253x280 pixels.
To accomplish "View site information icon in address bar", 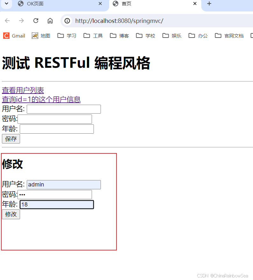I will coord(67,21).
